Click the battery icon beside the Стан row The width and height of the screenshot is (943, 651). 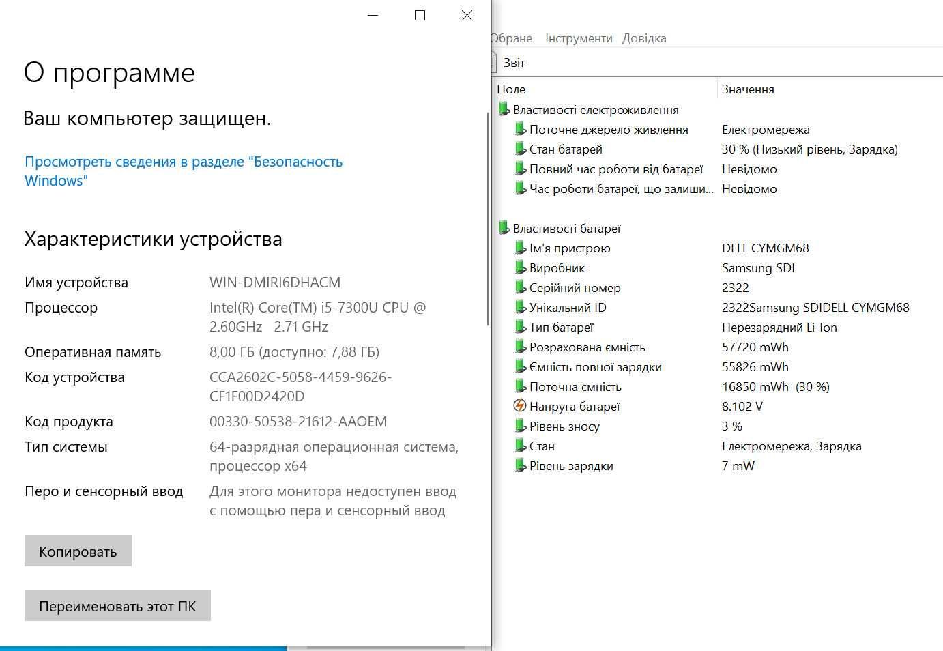pyautogui.click(x=521, y=446)
